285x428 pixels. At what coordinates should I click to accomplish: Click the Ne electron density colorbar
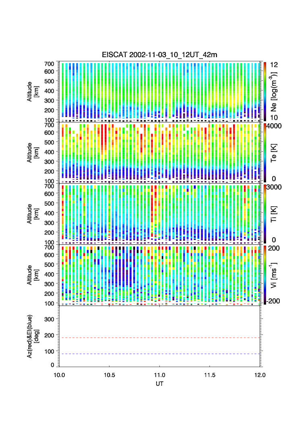[265, 91]
